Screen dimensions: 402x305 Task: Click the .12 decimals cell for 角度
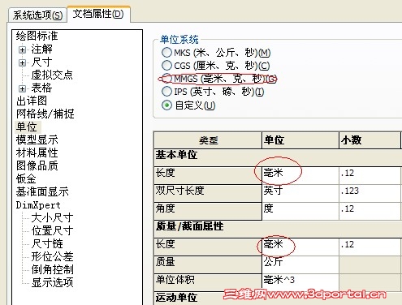tap(370, 211)
